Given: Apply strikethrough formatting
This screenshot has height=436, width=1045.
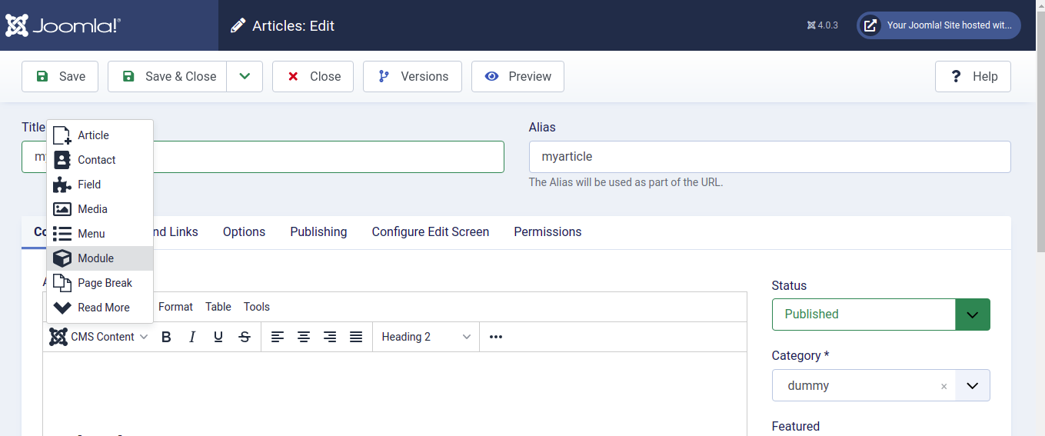Looking at the screenshot, I should (245, 337).
